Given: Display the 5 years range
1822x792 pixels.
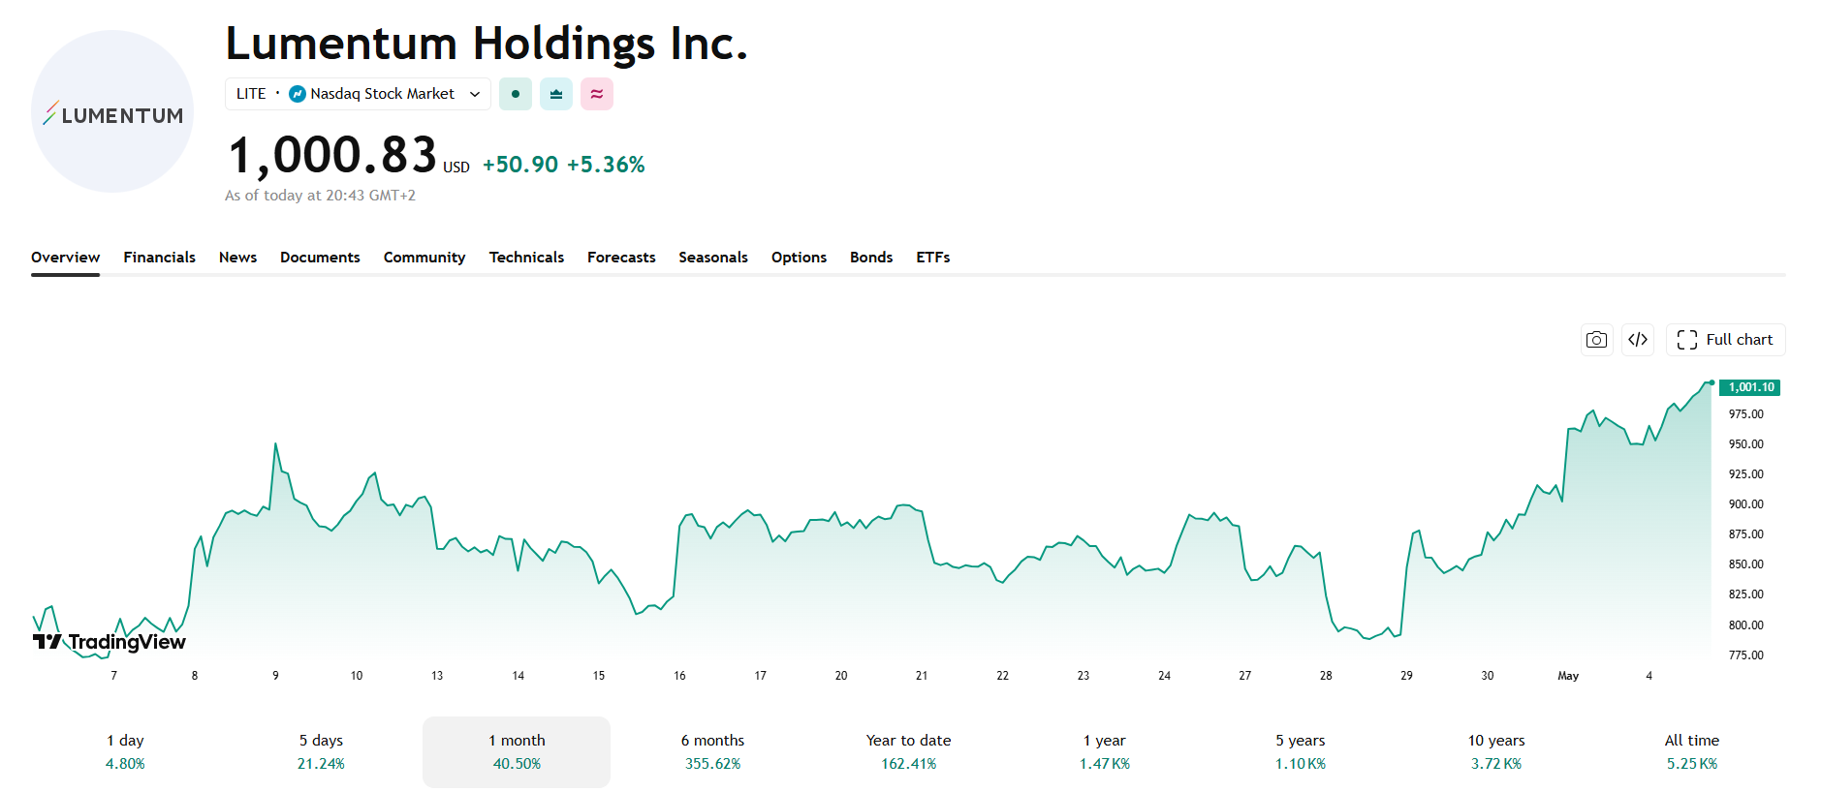Looking at the screenshot, I should 1301,751.
